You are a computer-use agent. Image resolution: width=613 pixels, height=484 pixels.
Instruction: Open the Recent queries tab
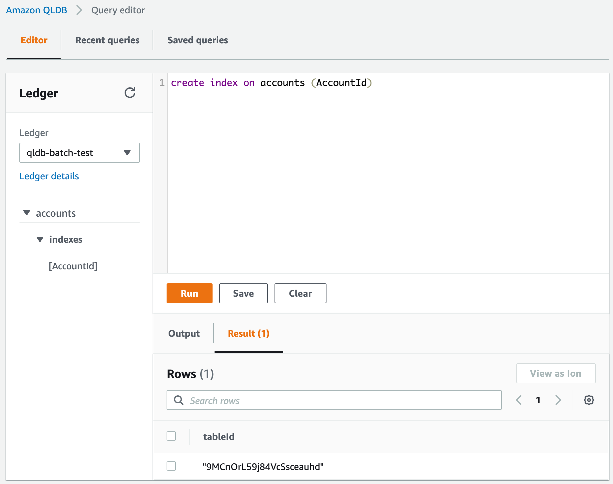tap(107, 40)
